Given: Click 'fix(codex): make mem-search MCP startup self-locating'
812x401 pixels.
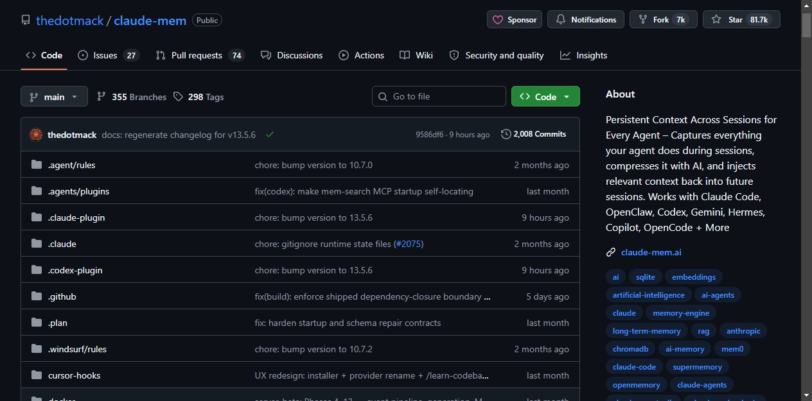Looking at the screenshot, I should [364, 191].
